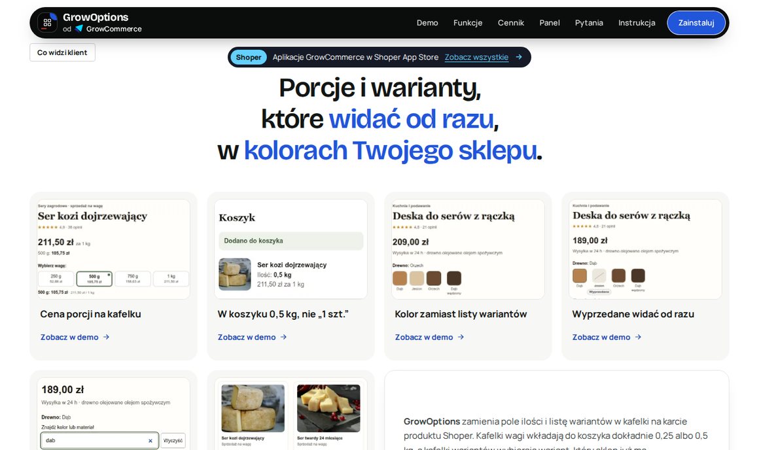Viewport: 759px width, 450px height.
Task: Click arrow icon beside 'Zobacz wszystkie'
Action: click(x=519, y=57)
